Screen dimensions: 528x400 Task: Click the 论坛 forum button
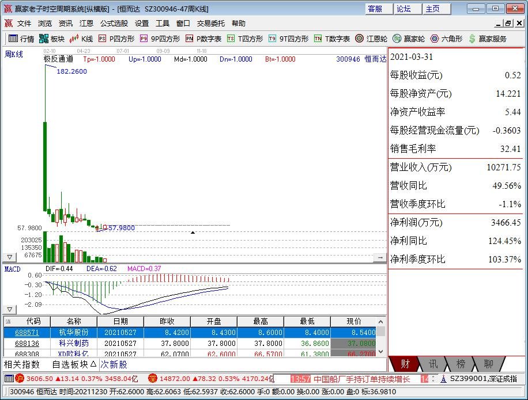408,9
